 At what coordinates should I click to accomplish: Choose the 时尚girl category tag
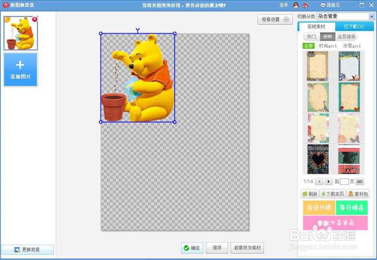pyautogui.click(x=328, y=46)
